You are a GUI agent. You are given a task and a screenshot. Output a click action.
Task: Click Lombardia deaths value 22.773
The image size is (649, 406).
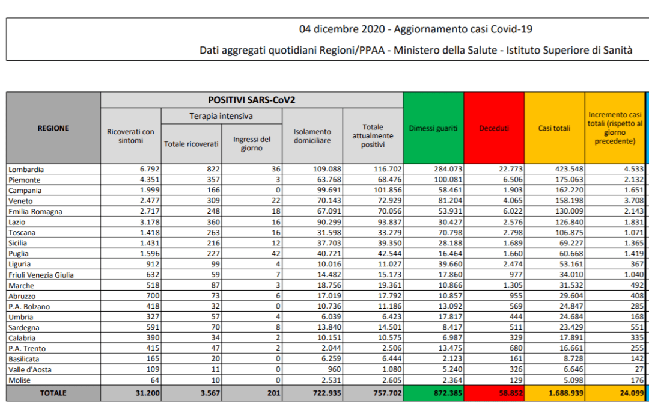511,169
